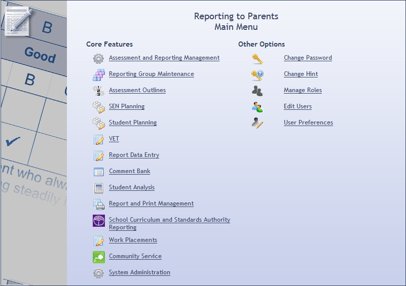Click the notepad logo image in top-left corner
This screenshot has width=406, height=286.
point(18,19)
